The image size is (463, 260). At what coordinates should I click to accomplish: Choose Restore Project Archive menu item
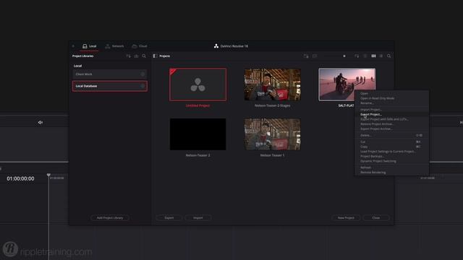pos(391,124)
